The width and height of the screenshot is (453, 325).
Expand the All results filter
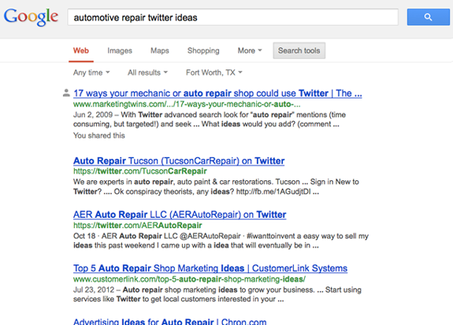click(x=147, y=72)
